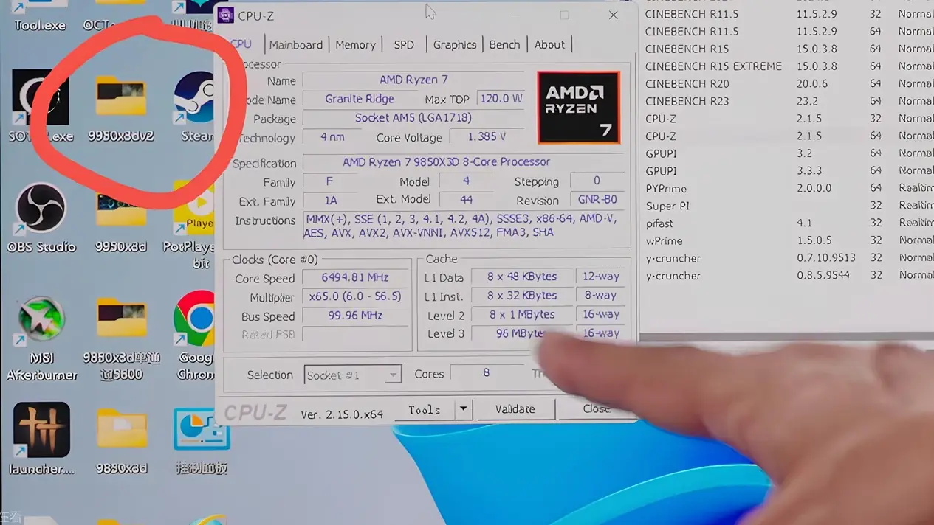Select the pifast 4.1 row
Image resolution: width=934 pixels, height=525 pixels.
pos(788,223)
